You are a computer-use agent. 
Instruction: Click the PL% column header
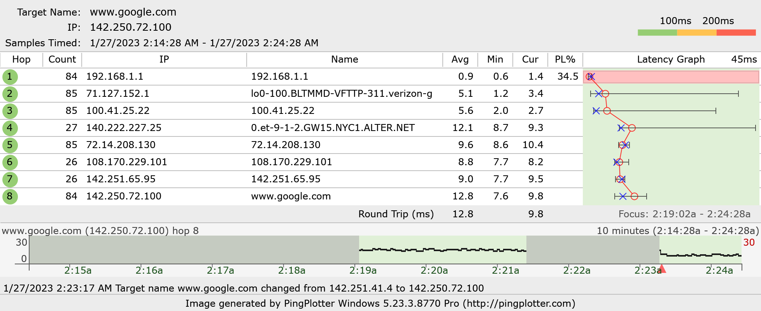(565, 59)
